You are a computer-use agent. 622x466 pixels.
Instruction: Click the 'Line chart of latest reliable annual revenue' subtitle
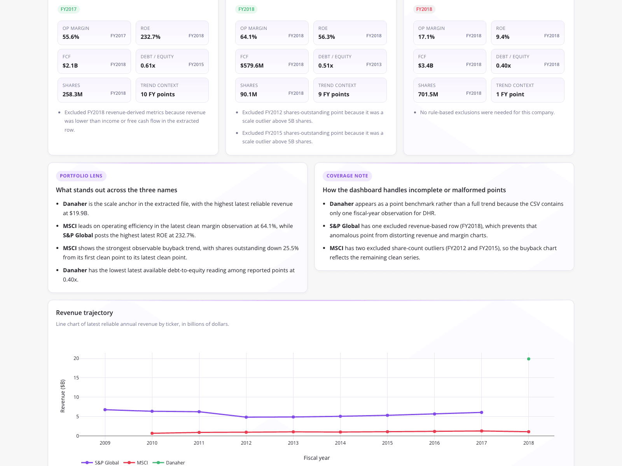click(143, 324)
